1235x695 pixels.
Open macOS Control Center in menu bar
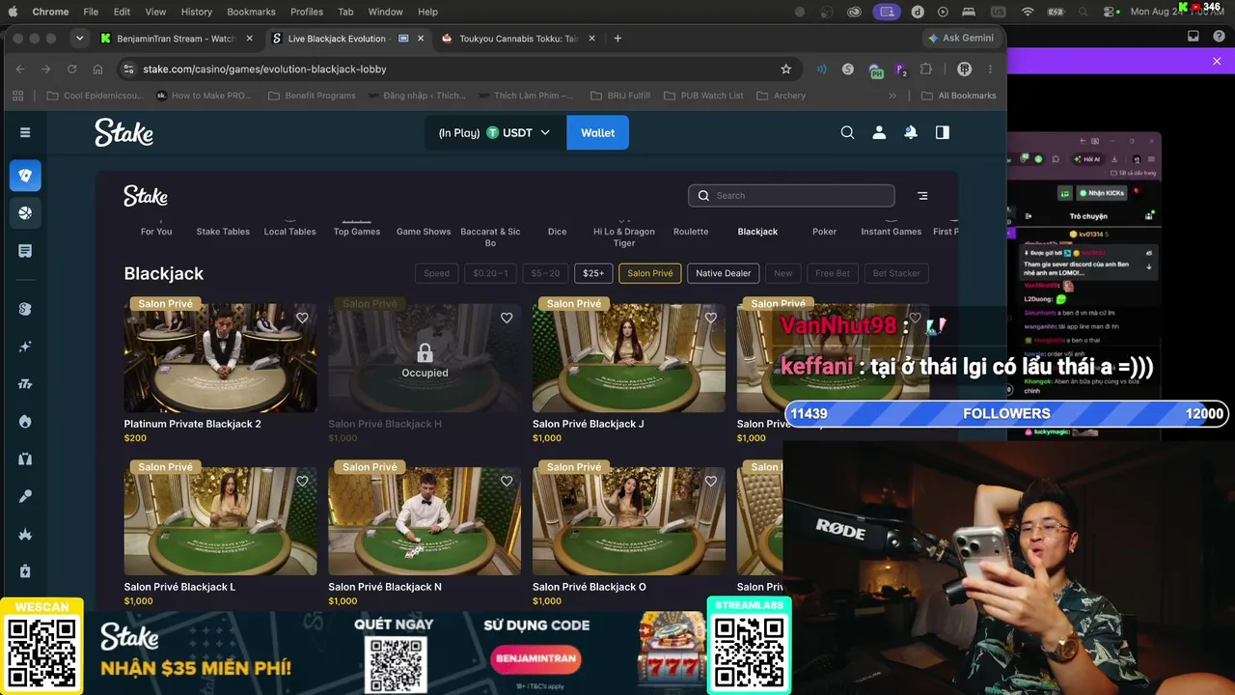click(1111, 12)
